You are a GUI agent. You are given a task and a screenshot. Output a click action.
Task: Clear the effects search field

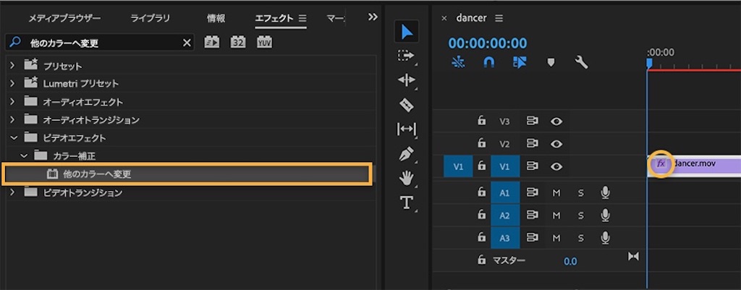pos(187,43)
